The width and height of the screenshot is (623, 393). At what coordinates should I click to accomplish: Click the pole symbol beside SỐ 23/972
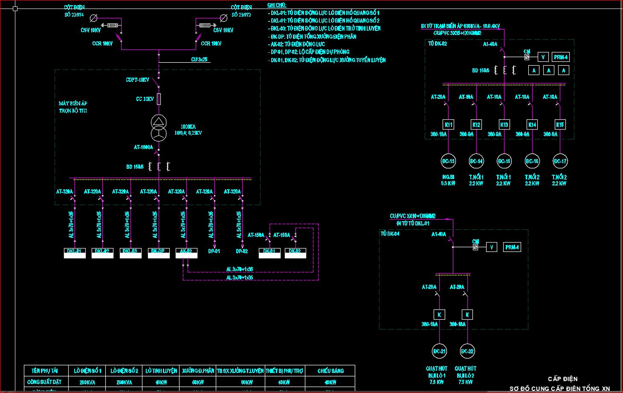click(x=223, y=18)
